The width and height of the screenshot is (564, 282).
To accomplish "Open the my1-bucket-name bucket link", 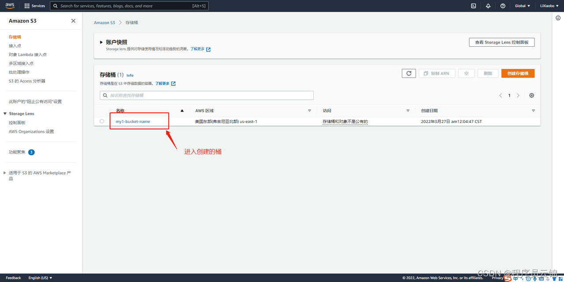I will [133, 122].
